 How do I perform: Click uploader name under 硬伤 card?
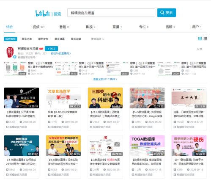(186, 175)
